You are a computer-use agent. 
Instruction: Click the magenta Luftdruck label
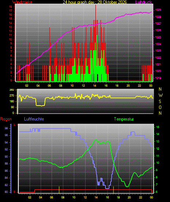click(x=143, y=2)
